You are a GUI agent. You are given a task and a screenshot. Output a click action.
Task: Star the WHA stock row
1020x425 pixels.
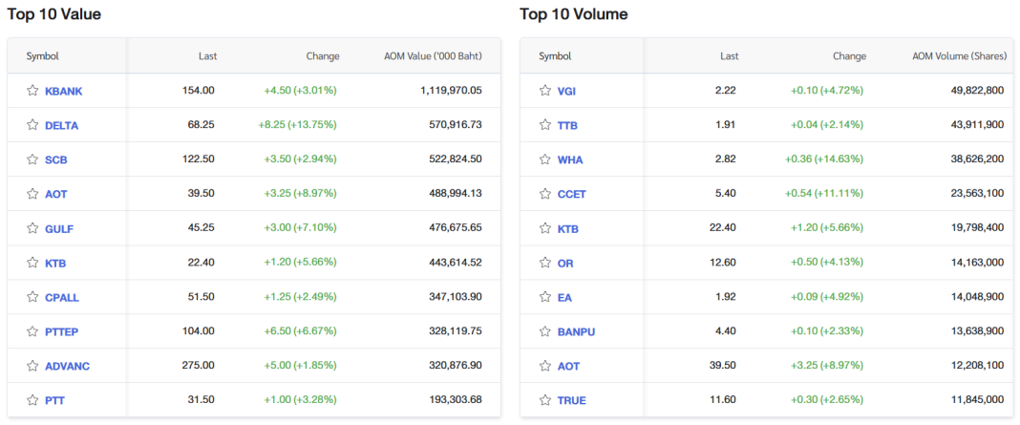(545, 159)
